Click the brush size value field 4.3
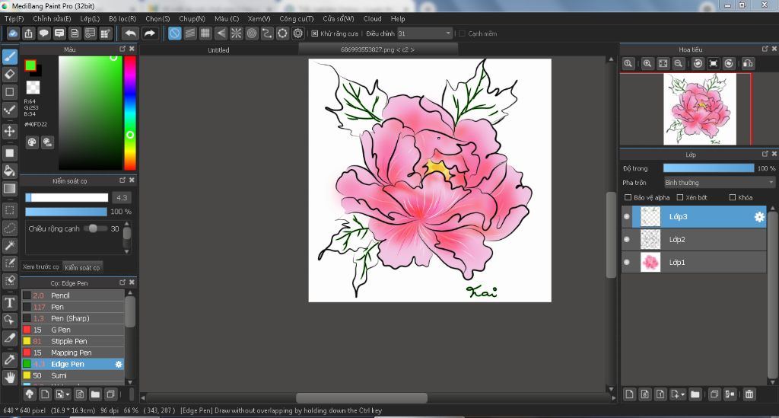Screen dimensions: 779x418 tap(122, 197)
